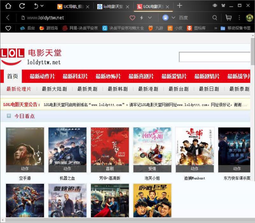The height and width of the screenshot is (223, 255).
Task: Open the 最新爱情片 menu item
Action: click(x=174, y=76)
